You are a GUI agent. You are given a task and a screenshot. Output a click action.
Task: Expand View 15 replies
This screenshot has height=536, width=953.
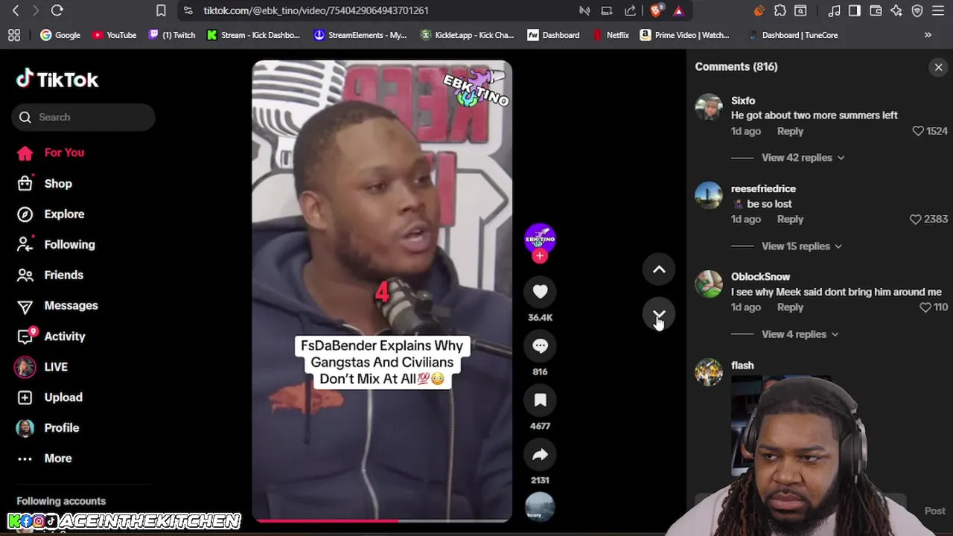pos(801,246)
